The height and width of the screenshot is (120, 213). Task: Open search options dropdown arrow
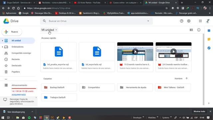pos(148,21)
